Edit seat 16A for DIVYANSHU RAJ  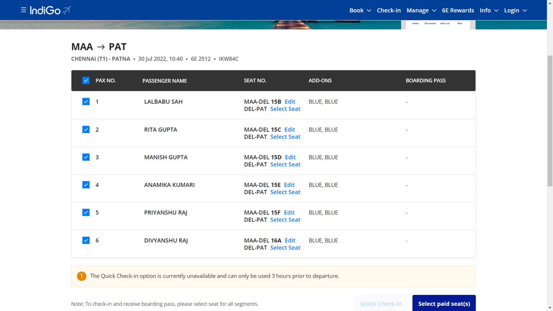click(290, 241)
